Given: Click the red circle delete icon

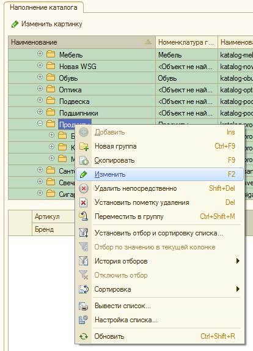Looking at the screenshot, I should pyautogui.click(x=84, y=188).
